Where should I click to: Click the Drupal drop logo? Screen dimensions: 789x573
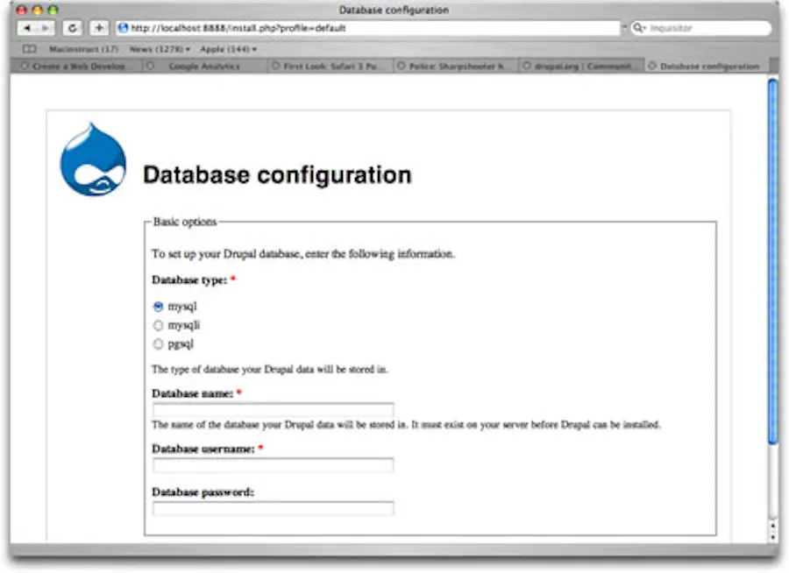pyautogui.click(x=93, y=159)
